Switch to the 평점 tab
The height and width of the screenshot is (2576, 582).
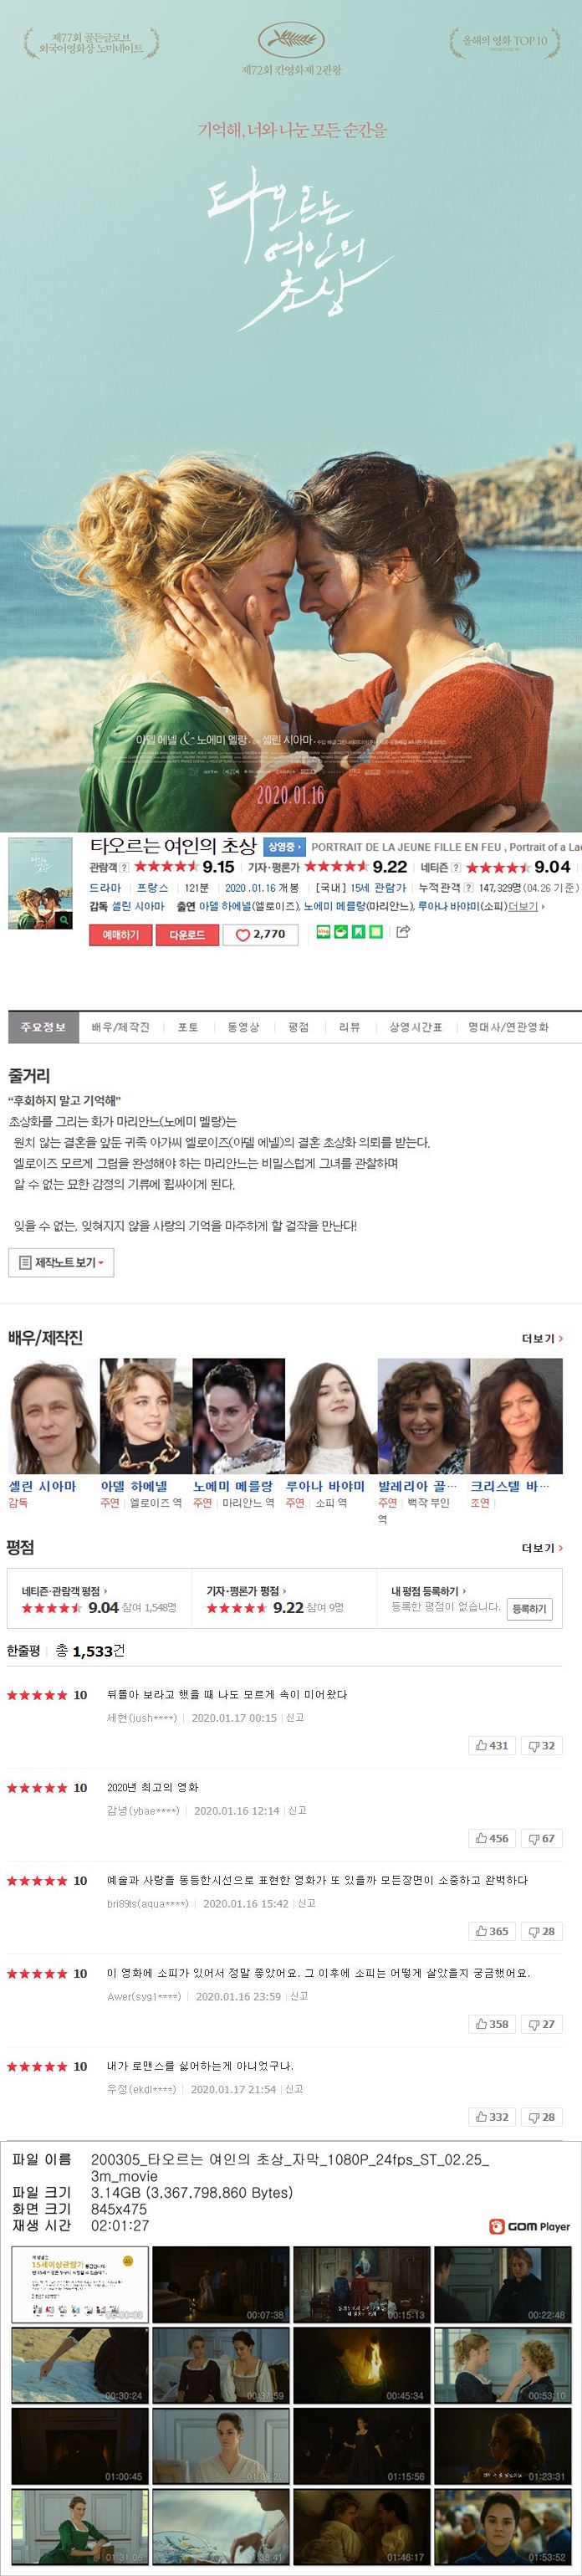(298, 1027)
